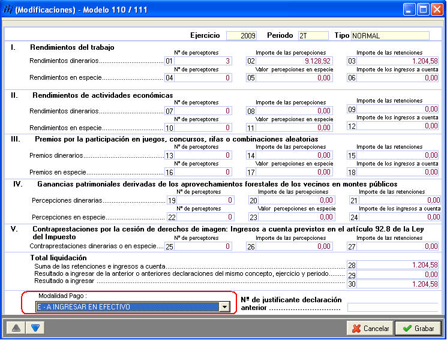Click field 08 importe de las percepciones
This screenshot has width=447, height=340.
(294, 110)
